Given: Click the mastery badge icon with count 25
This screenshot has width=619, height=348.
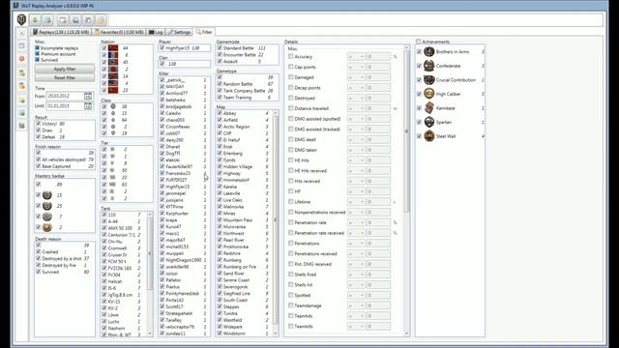Looking at the screenshot, I should [x=47, y=206].
